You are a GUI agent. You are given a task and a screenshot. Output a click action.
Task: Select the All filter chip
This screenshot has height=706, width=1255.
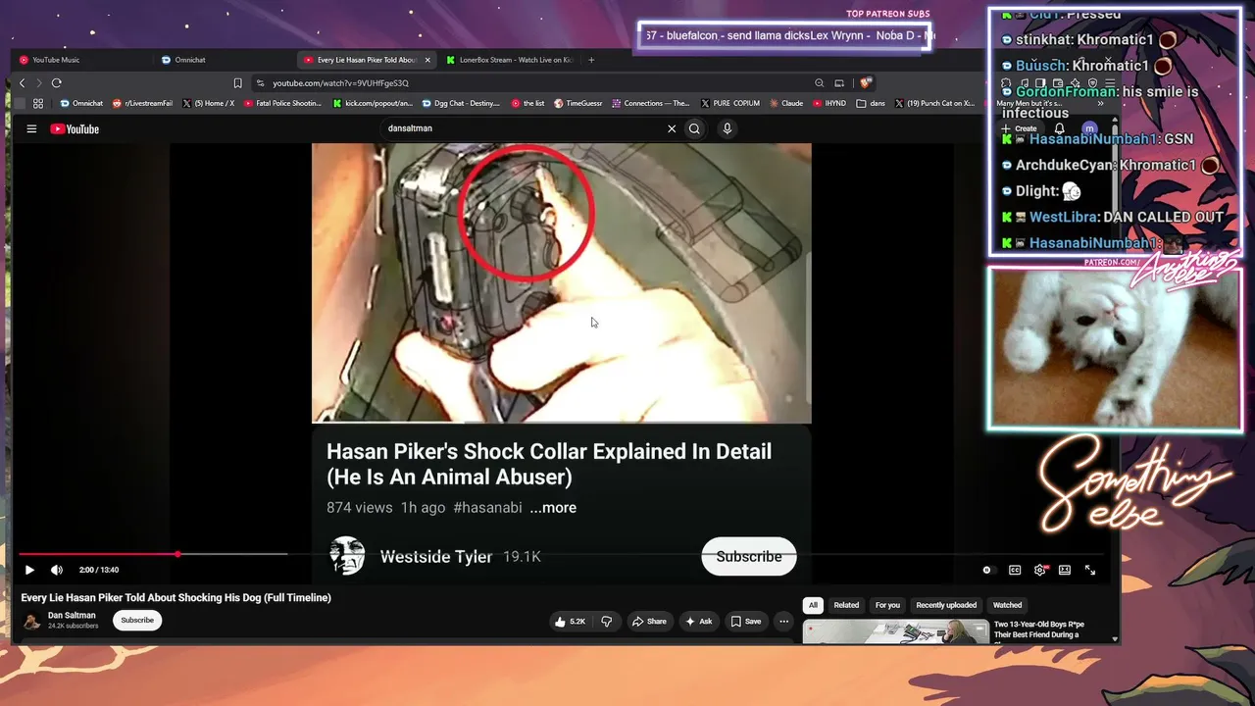click(x=813, y=605)
